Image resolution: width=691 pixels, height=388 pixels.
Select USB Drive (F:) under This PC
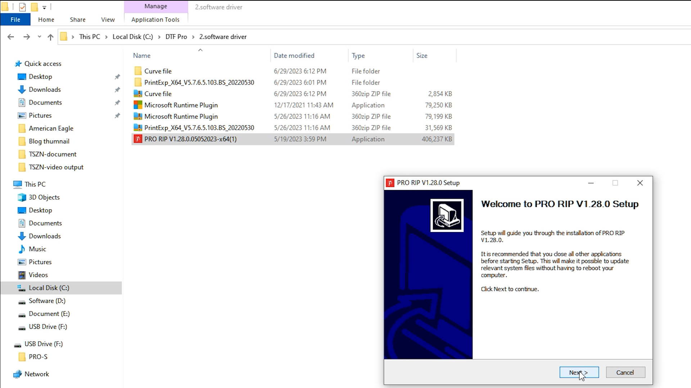[48, 327]
